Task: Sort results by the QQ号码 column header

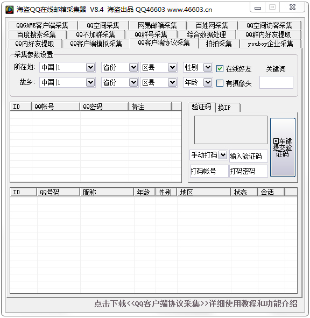Action: tap(58, 192)
